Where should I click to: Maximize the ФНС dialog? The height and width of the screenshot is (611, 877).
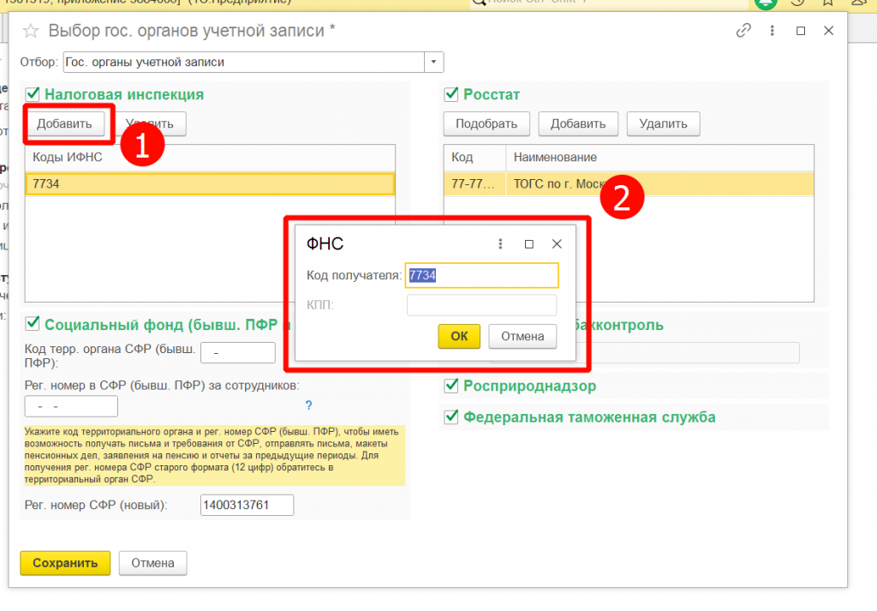[529, 244]
